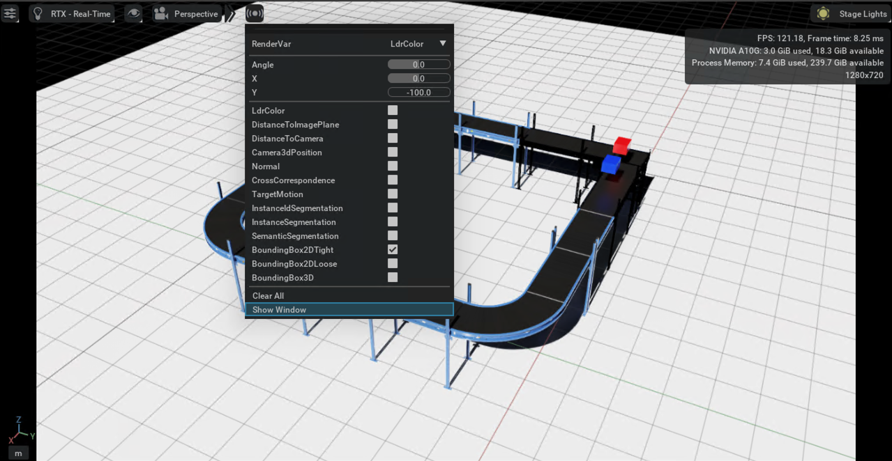
Task: Choose Clear All in the menu
Action: point(268,296)
